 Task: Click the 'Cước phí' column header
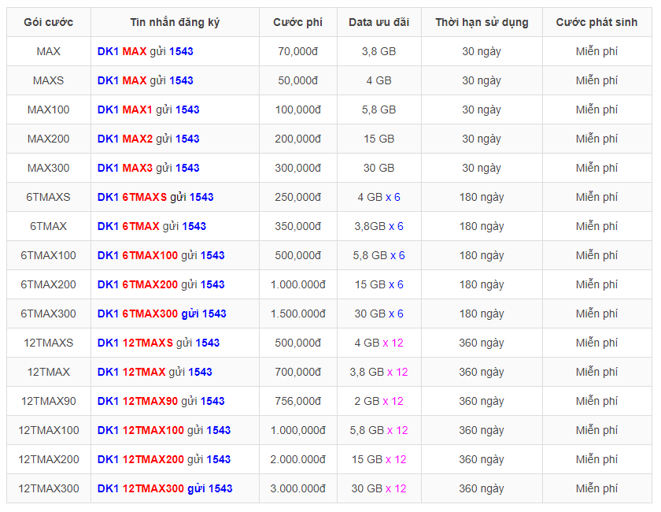[x=297, y=22]
